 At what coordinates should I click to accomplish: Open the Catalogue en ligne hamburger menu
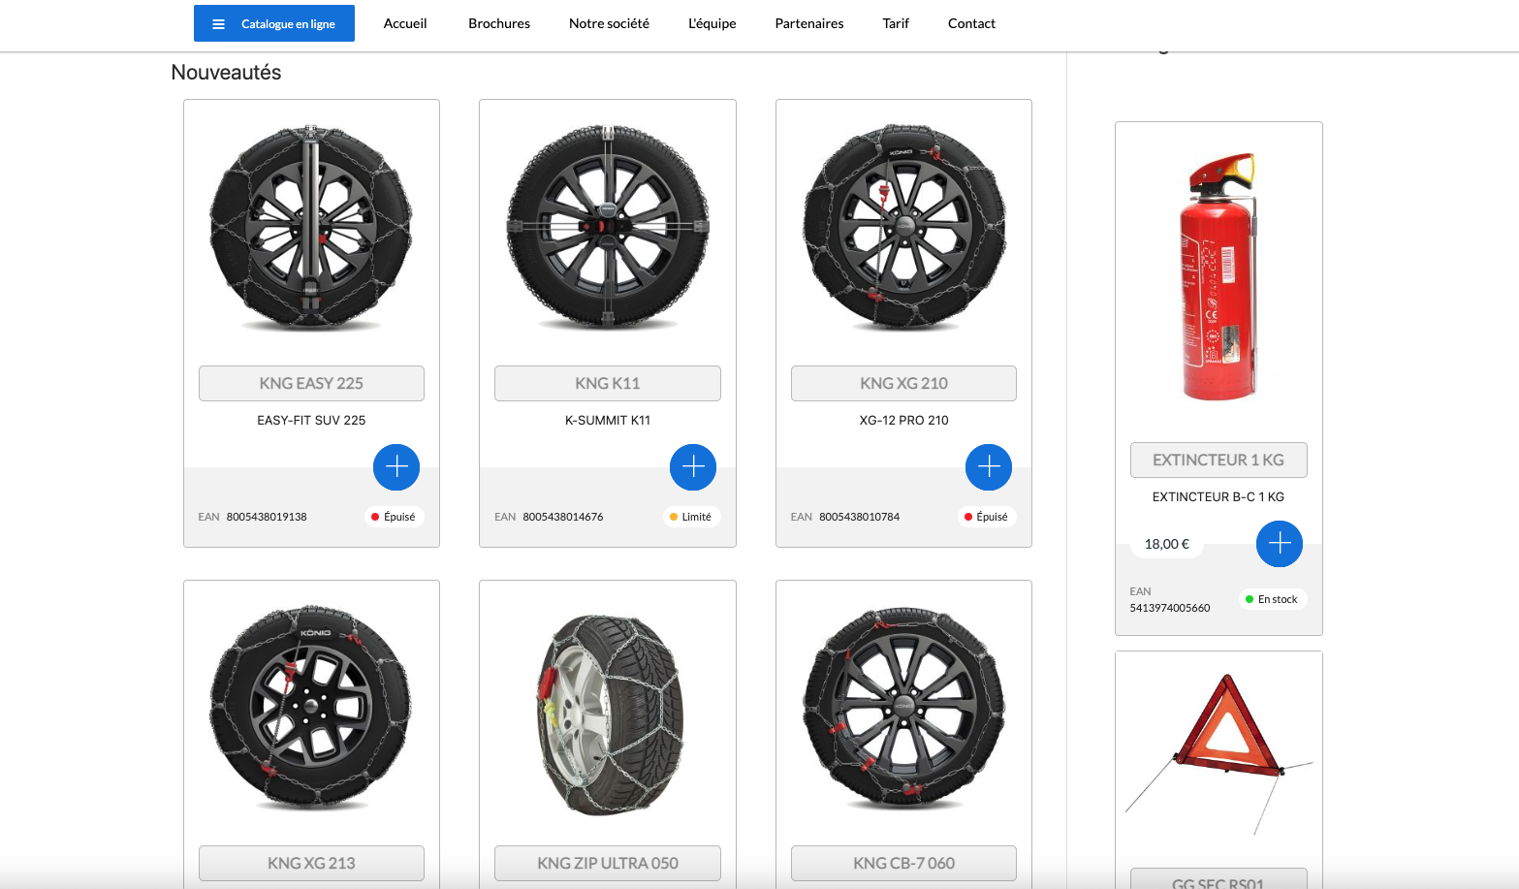pyautogui.click(x=274, y=23)
